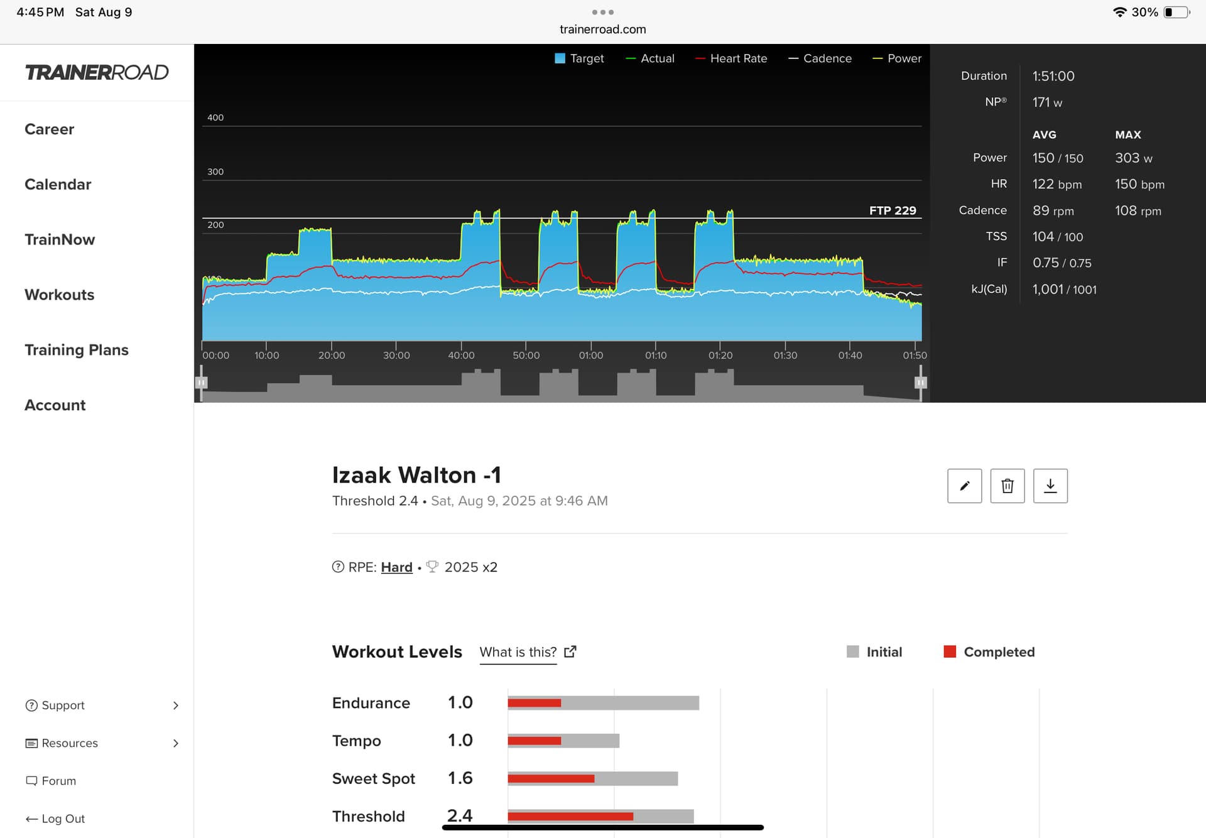The width and height of the screenshot is (1206, 838).
Task: Click the external link icon beside What is this
Action: click(570, 651)
